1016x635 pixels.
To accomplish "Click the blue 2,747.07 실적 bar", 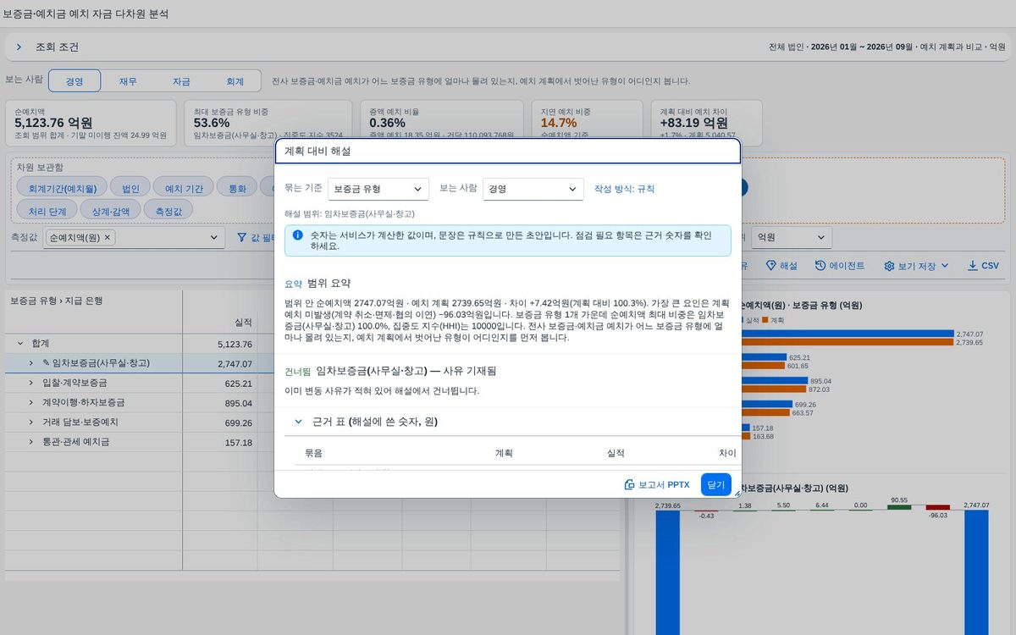I will click(847, 335).
